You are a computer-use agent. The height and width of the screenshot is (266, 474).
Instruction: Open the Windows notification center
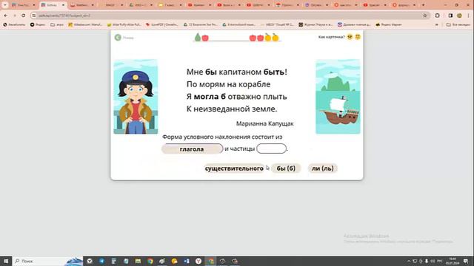466,261
